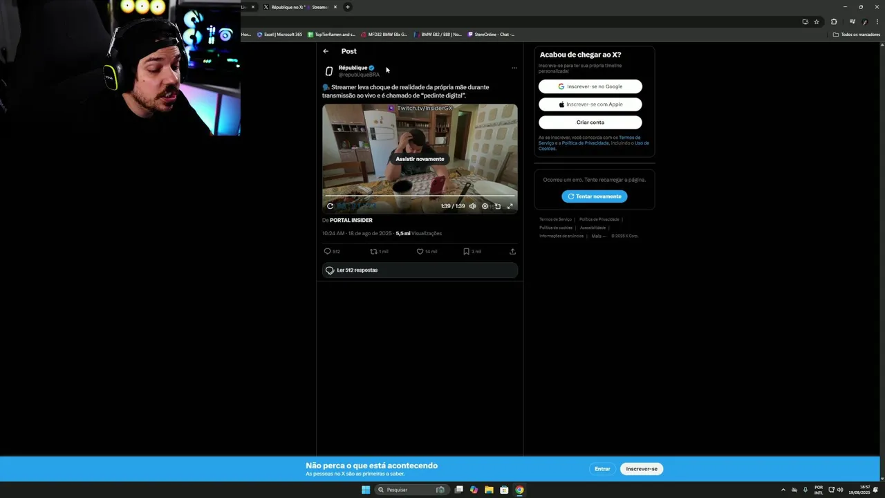Open République profile avatar

(329, 71)
